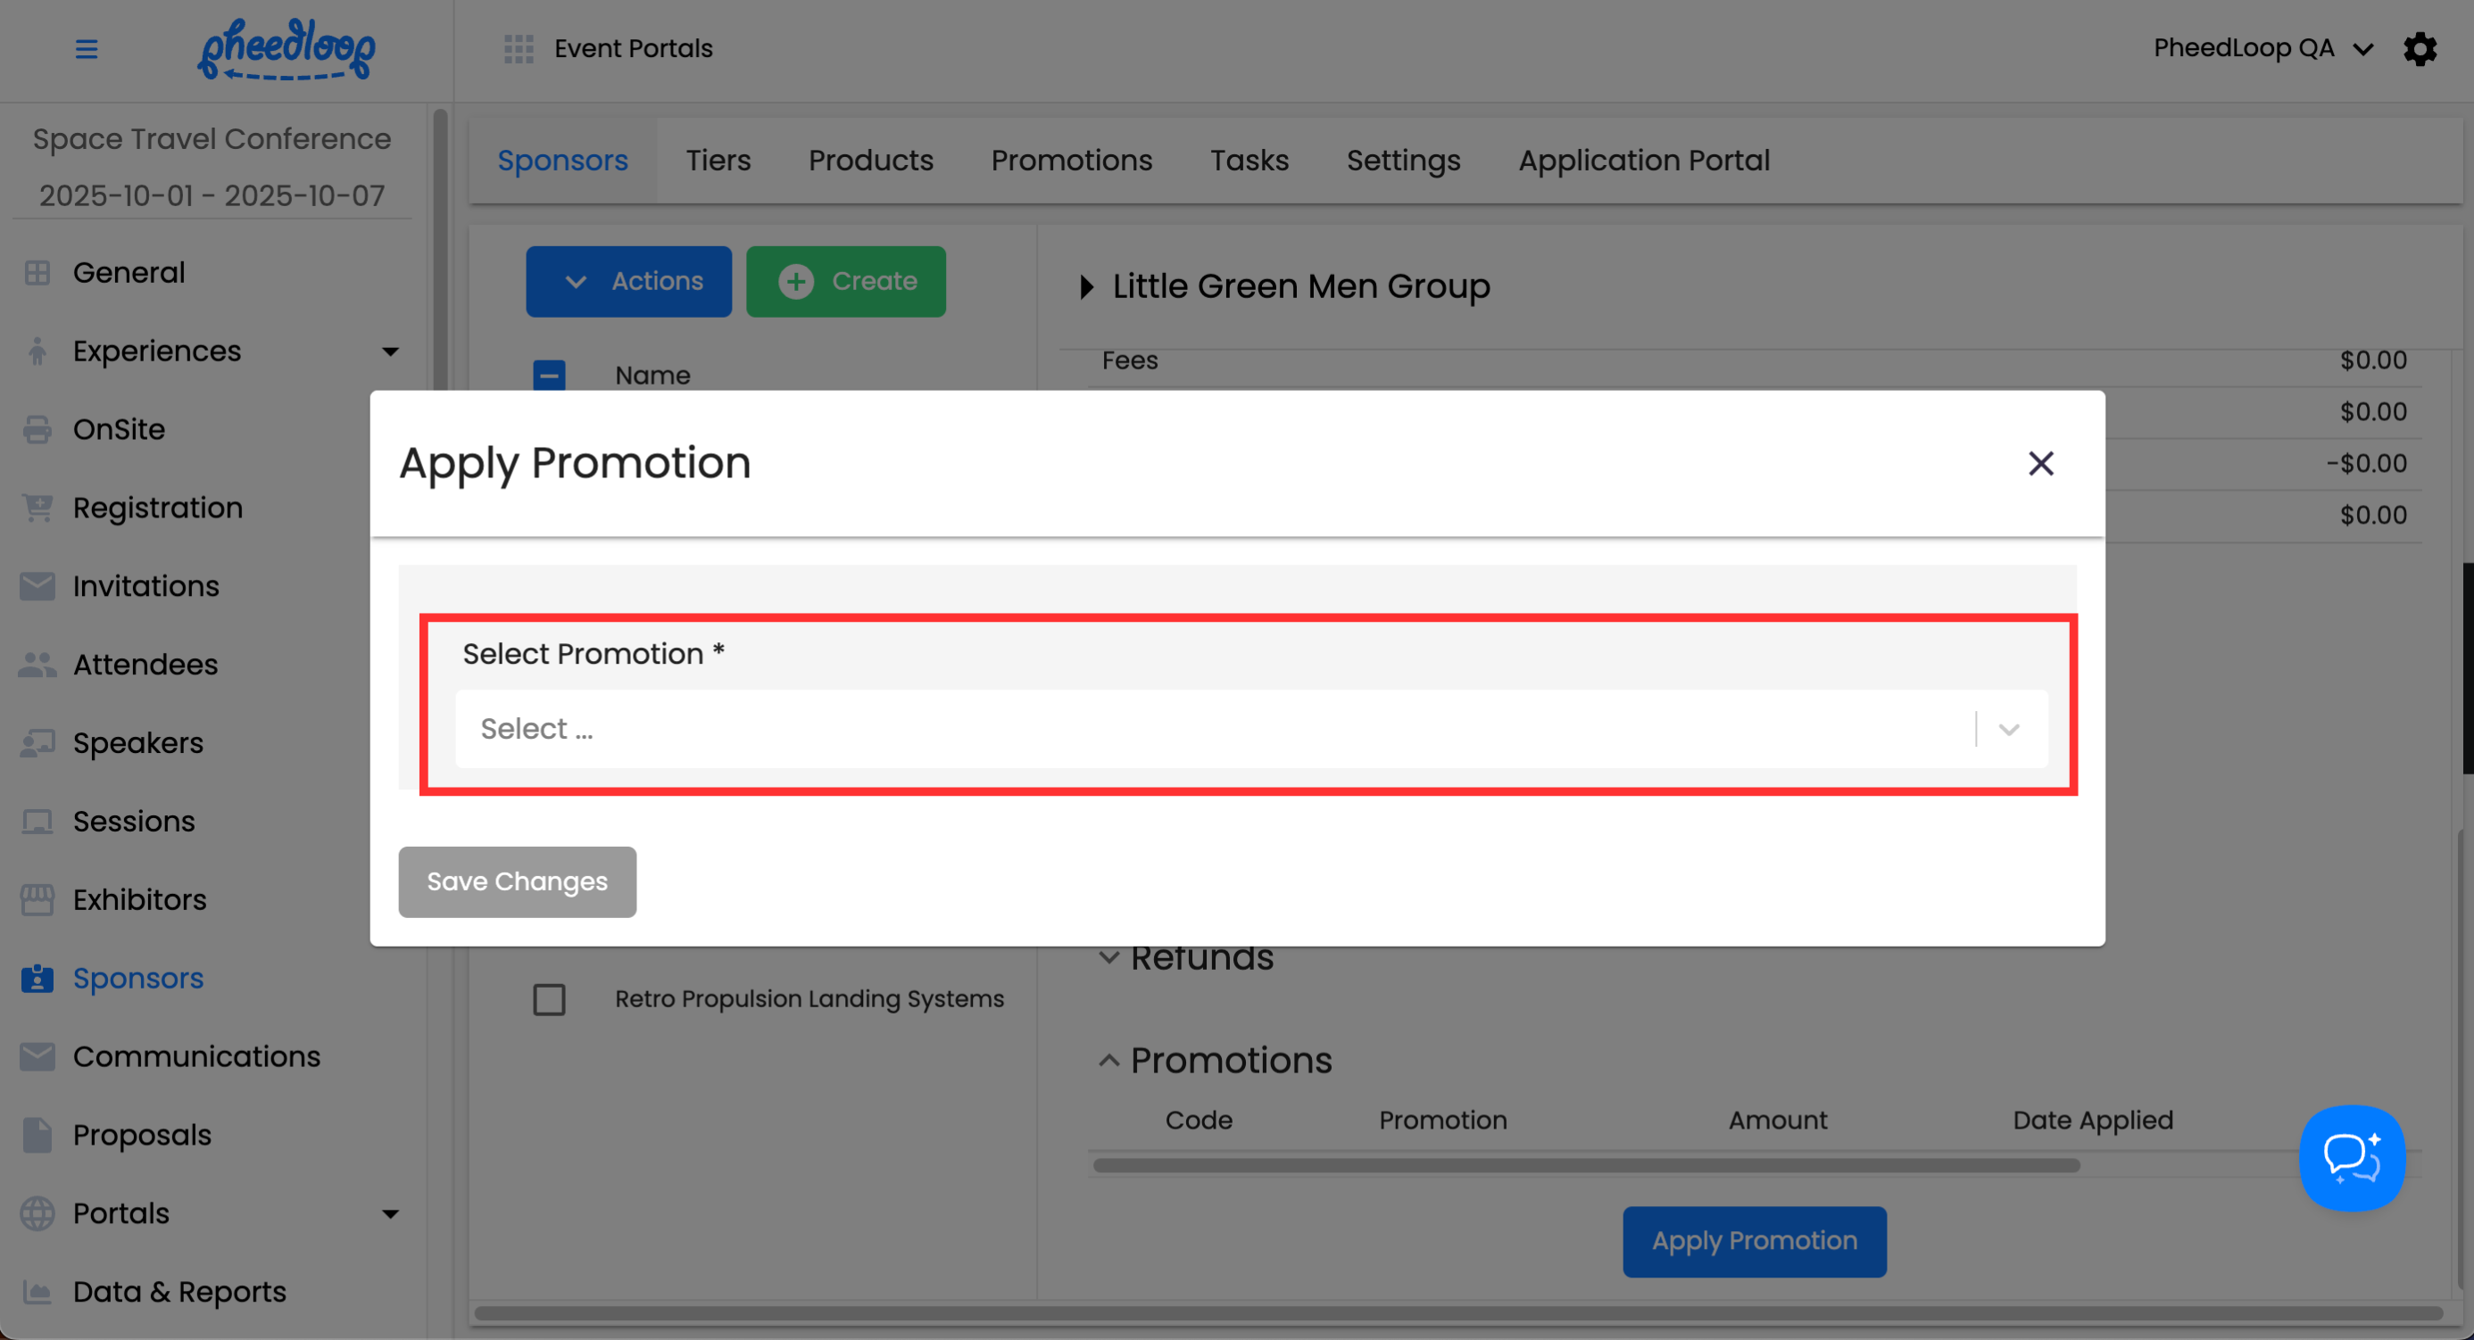Click the Exhibitors booth icon

click(x=37, y=899)
